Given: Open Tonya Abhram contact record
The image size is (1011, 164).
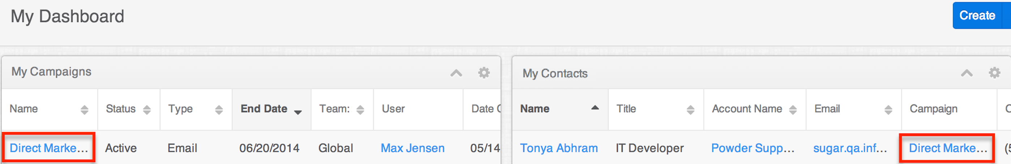Looking at the screenshot, I should point(559,148).
